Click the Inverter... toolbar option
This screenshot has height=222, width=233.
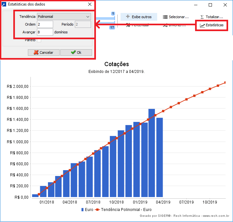[x=174, y=25]
